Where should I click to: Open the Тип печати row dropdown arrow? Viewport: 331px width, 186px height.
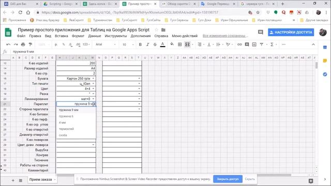pyautogui.click(x=93, y=84)
